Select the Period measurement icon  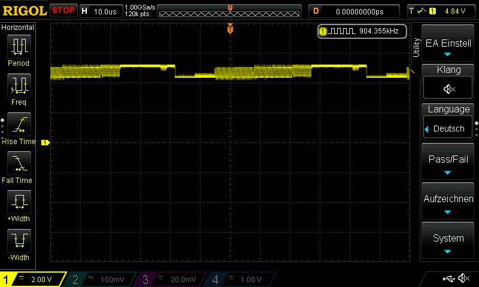[x=19, y=47]
